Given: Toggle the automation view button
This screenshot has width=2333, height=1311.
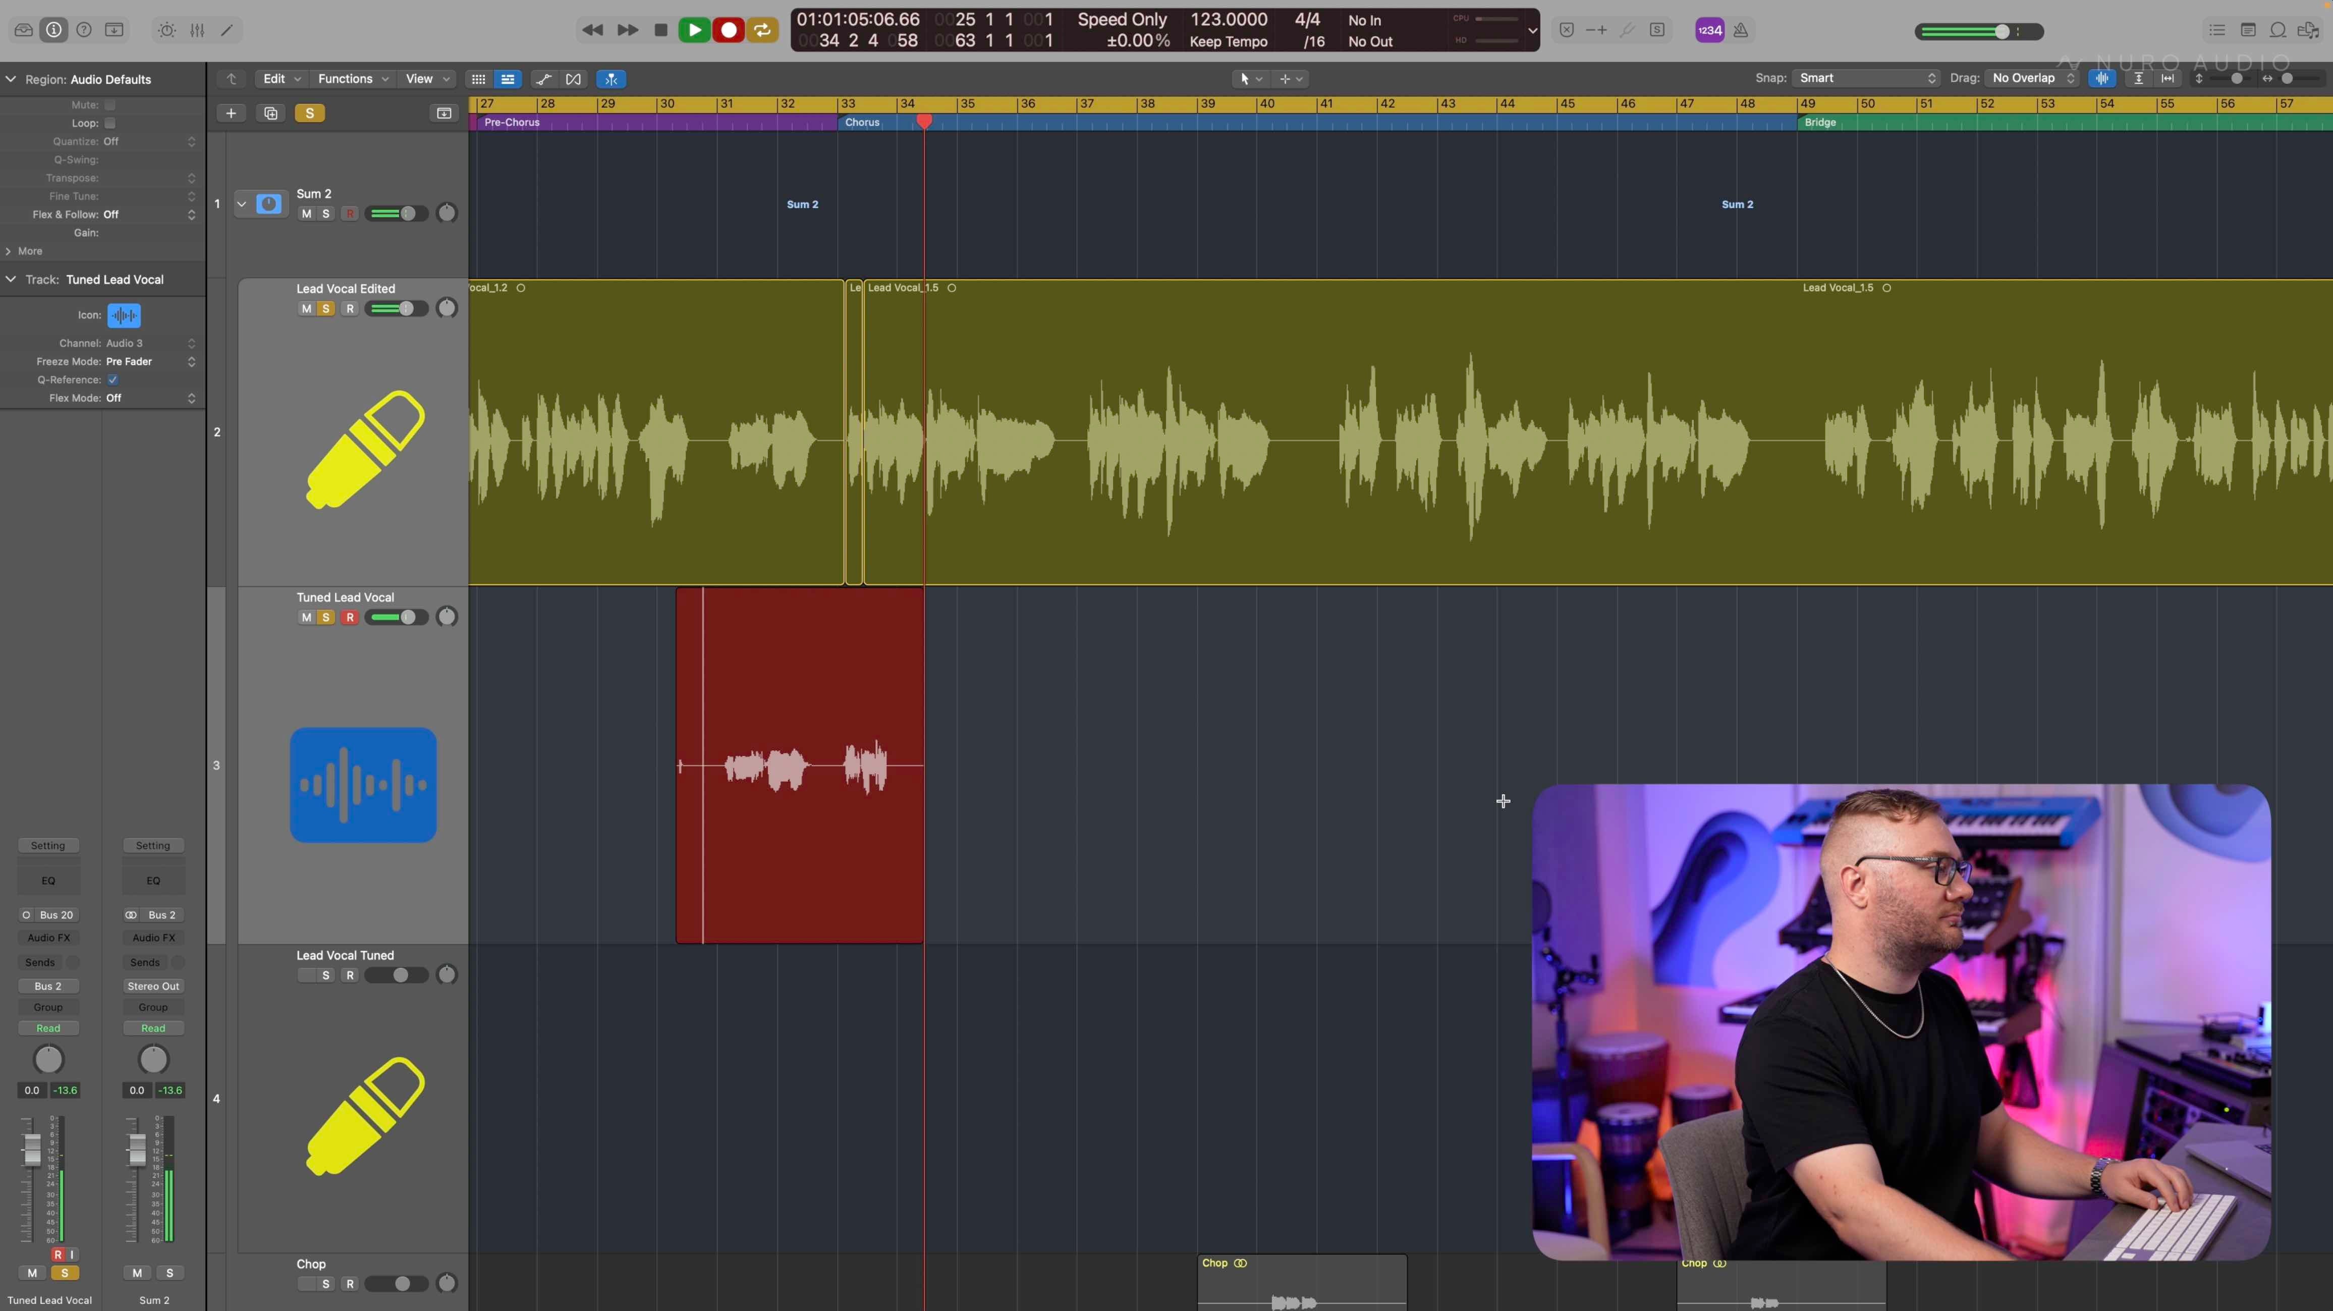Looking at the screenshot, I should [543, 79].
